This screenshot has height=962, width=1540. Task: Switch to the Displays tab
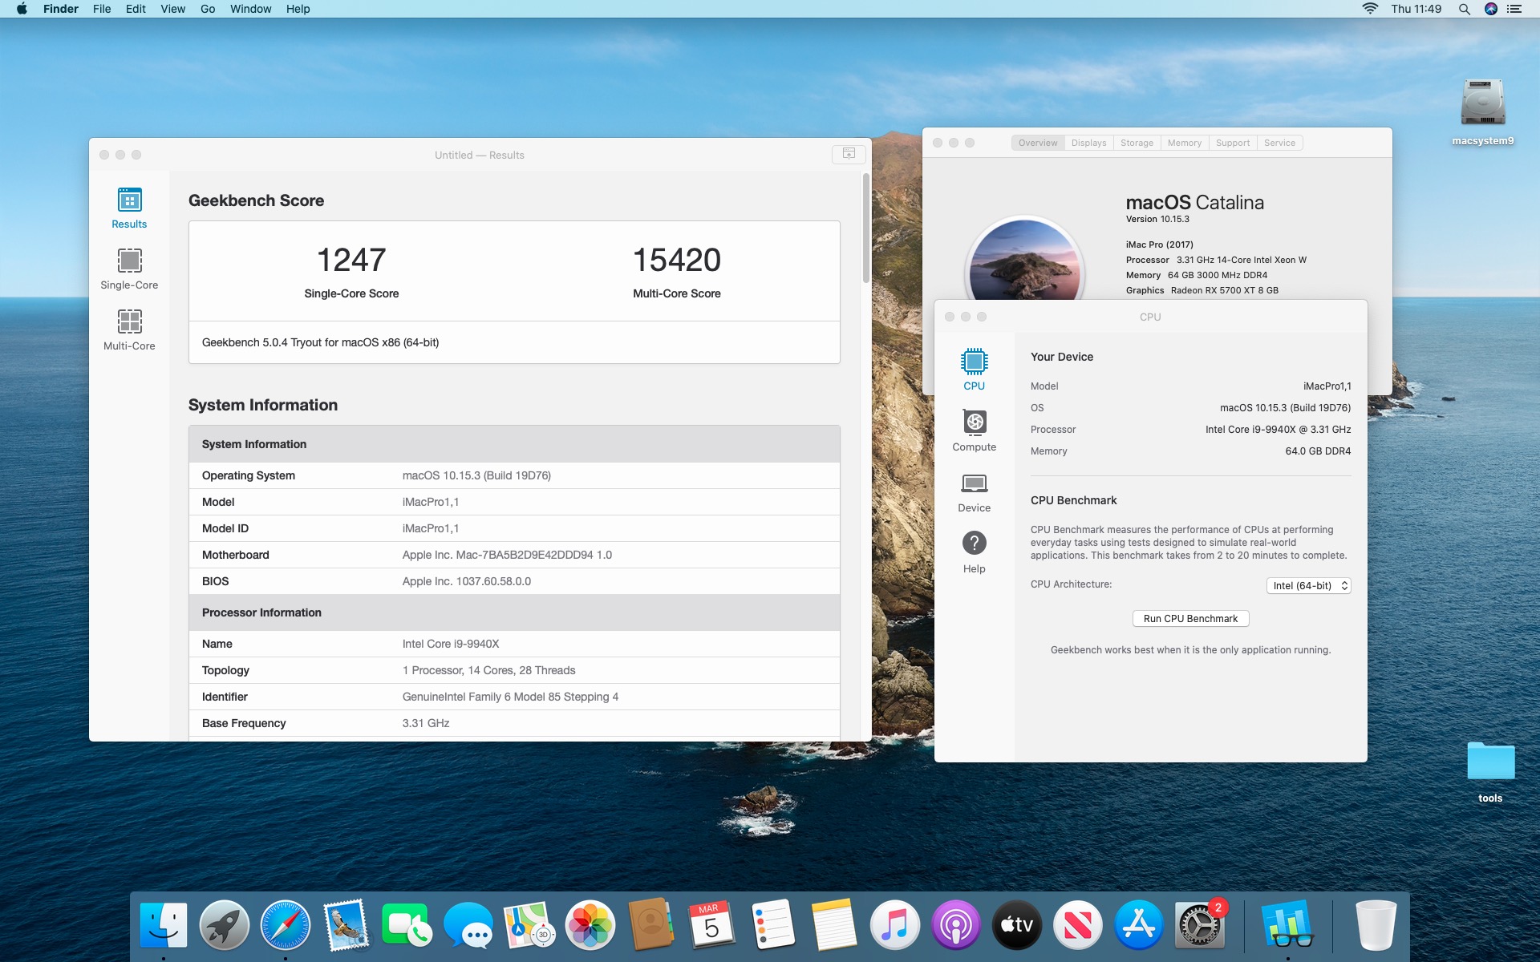coord(1088,143)
